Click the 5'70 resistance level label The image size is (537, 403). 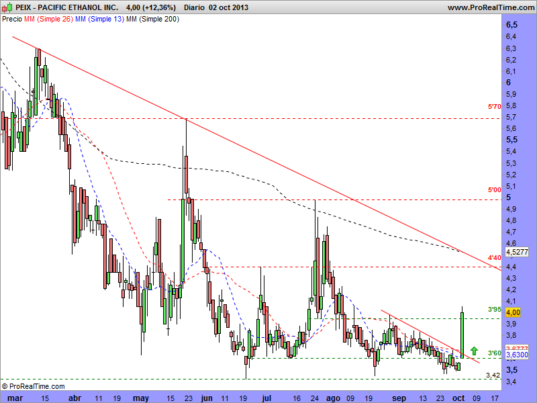pyautogui.click(x=494, y=107)
